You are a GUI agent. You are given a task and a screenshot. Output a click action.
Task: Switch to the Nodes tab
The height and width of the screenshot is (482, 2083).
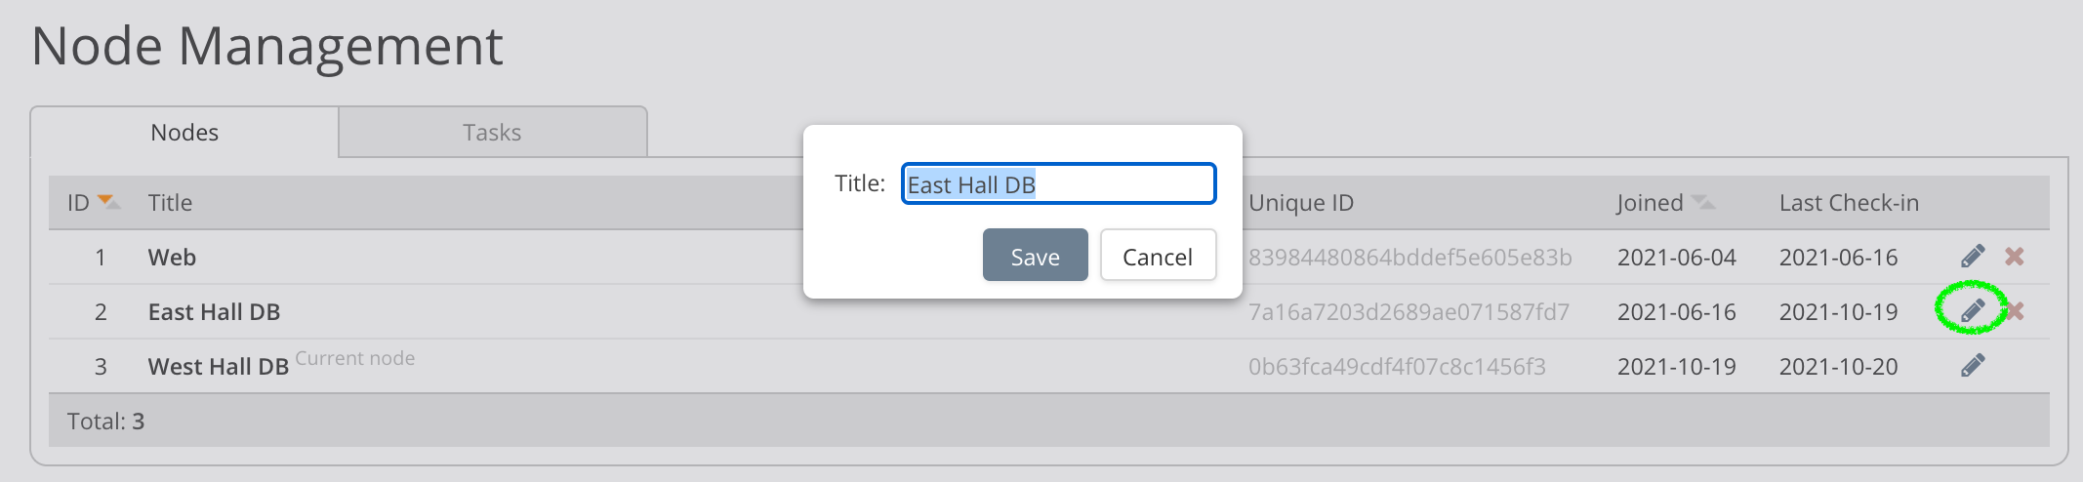(184, 133)
